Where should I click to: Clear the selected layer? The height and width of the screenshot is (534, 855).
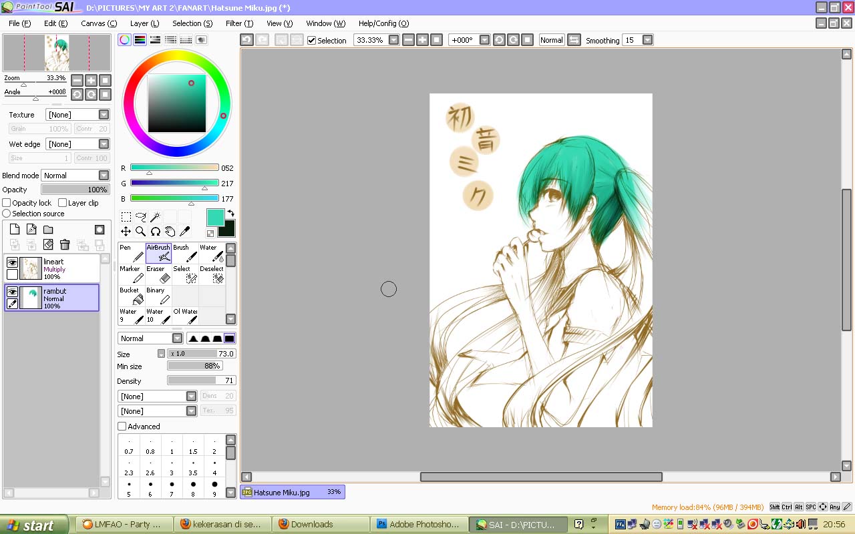[48, 245]
